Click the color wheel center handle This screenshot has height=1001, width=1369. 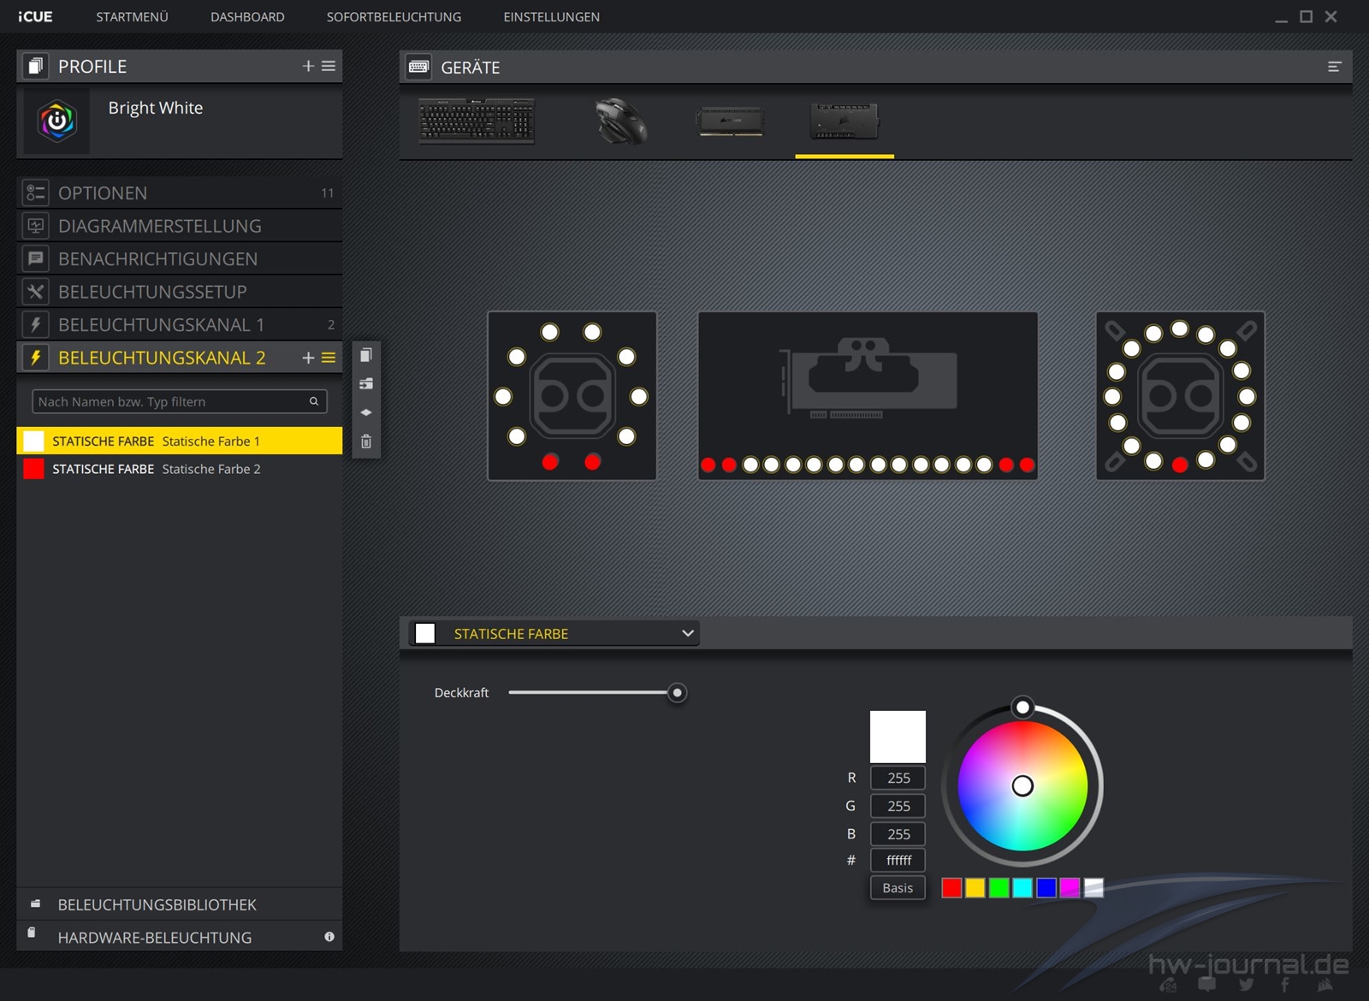[1022, 785]
